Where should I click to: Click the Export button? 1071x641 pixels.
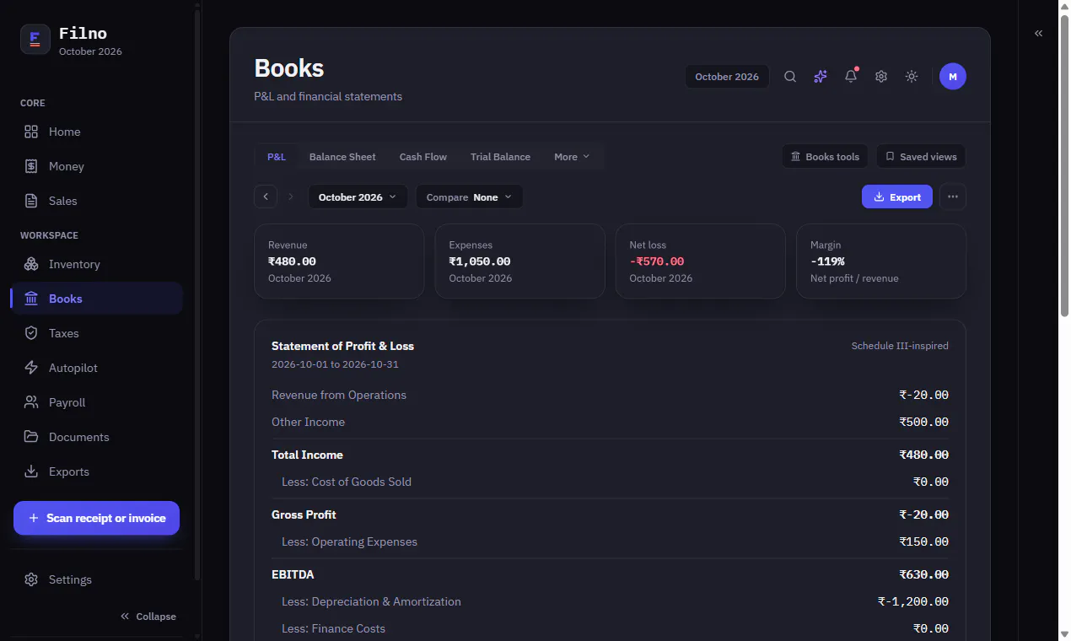[897, 197]
